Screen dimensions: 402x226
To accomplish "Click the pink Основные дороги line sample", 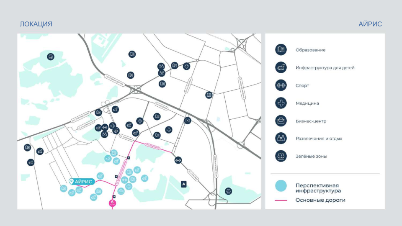I will coord(281,200).
